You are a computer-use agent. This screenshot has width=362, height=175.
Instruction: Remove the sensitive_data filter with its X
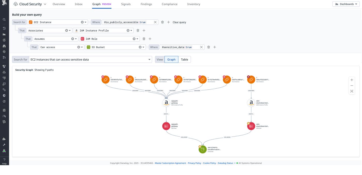[x=201, y=47]
